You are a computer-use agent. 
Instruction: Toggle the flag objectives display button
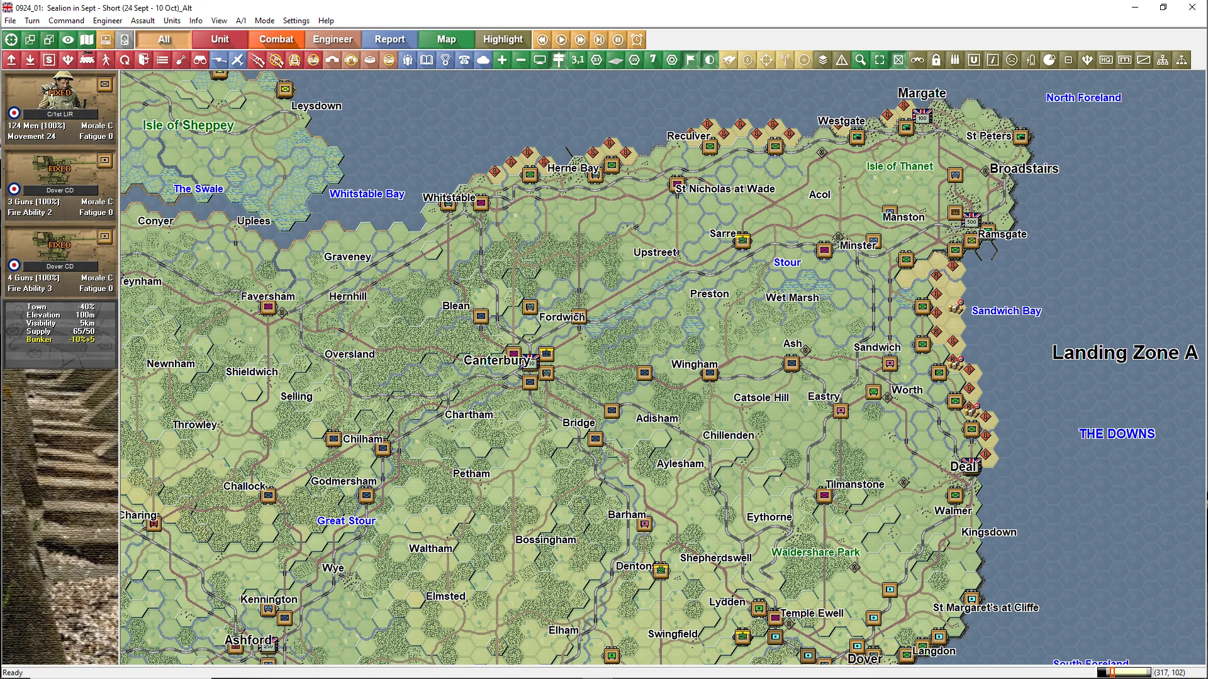click(691, 60)
